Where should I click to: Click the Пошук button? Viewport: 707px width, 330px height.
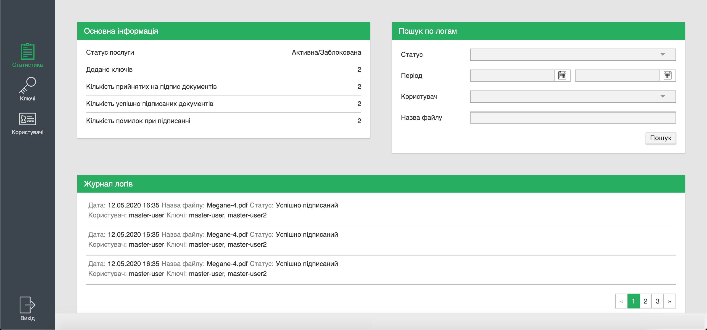tap(661, 138)
